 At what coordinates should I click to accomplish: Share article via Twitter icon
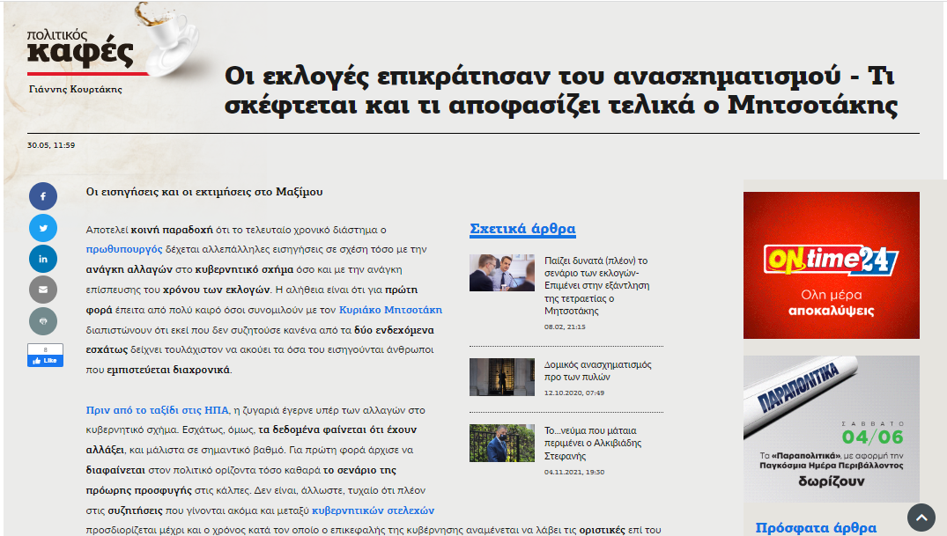tap(42, 228)
